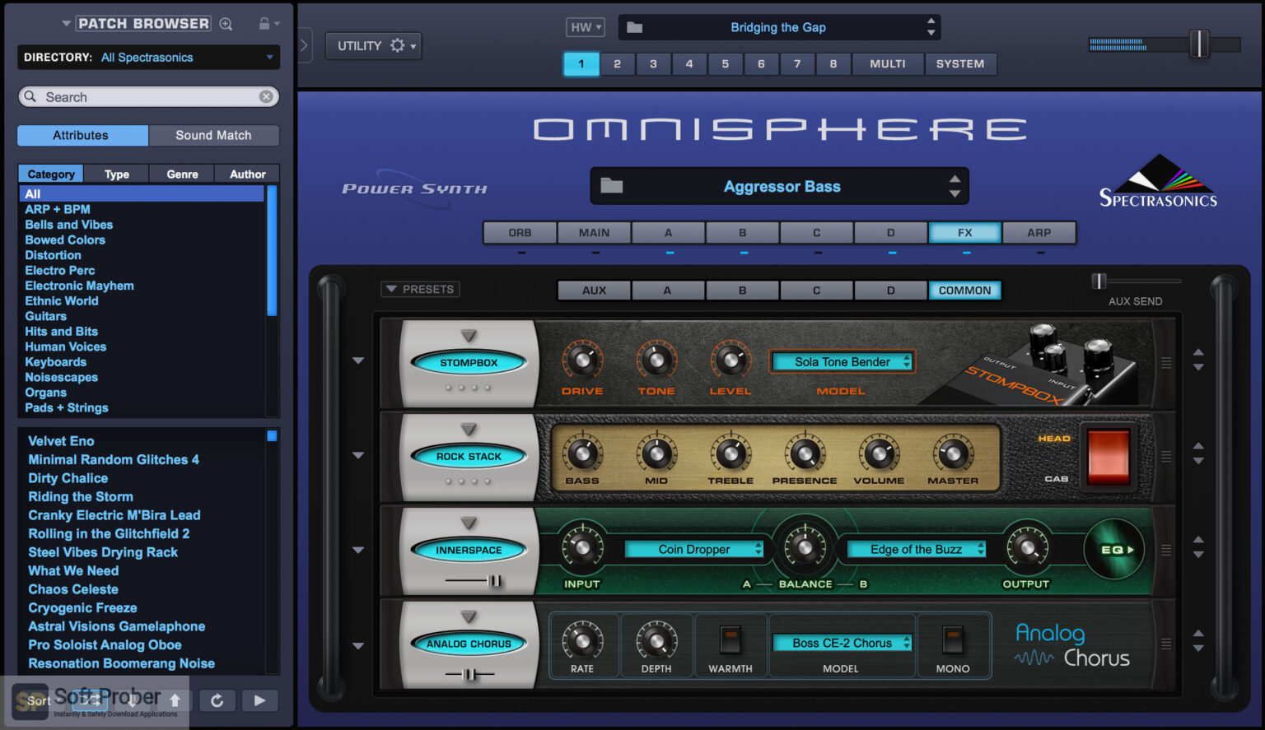Move the Analog Chorus effect down one slot

[x=1198, y=649]
